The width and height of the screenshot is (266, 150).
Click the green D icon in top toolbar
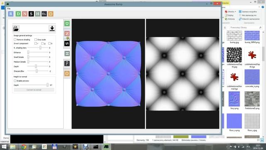pyautogui.click(x=18, y=14)
